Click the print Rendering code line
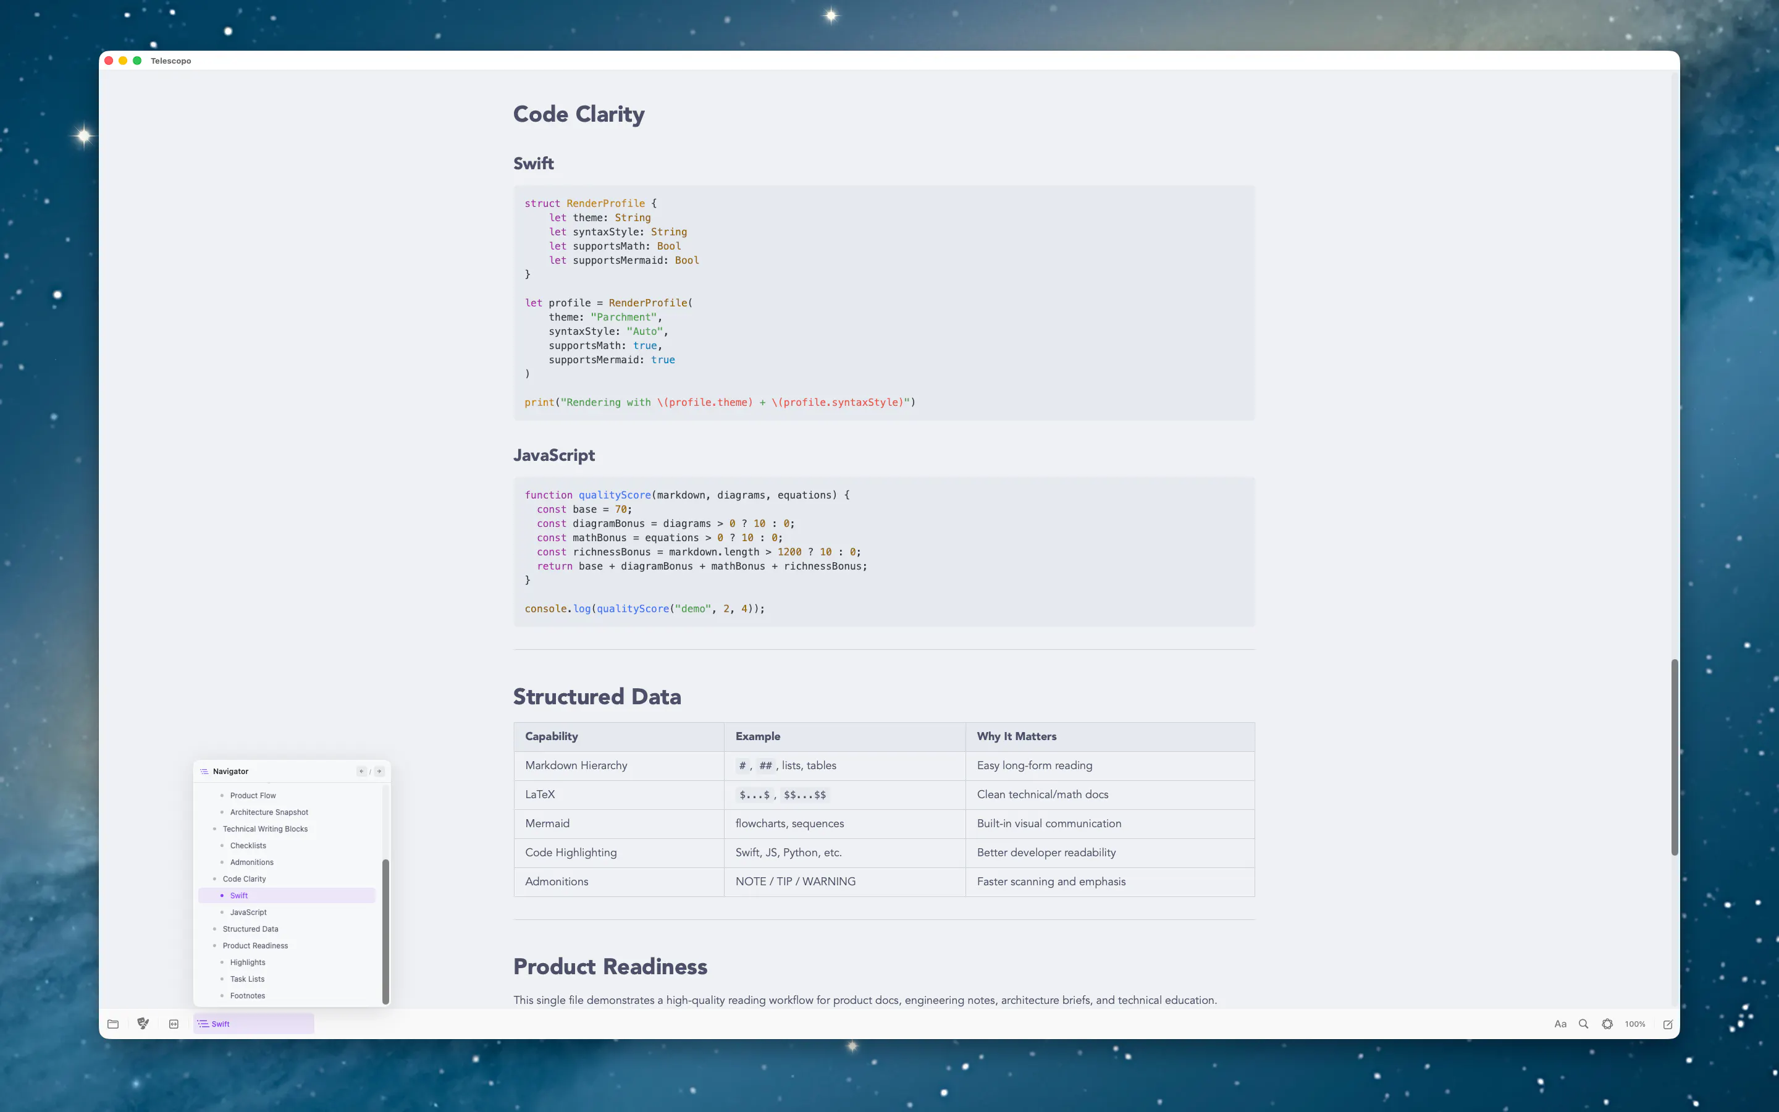Viewport: 1779px width, 1112px height. [720, 402]
